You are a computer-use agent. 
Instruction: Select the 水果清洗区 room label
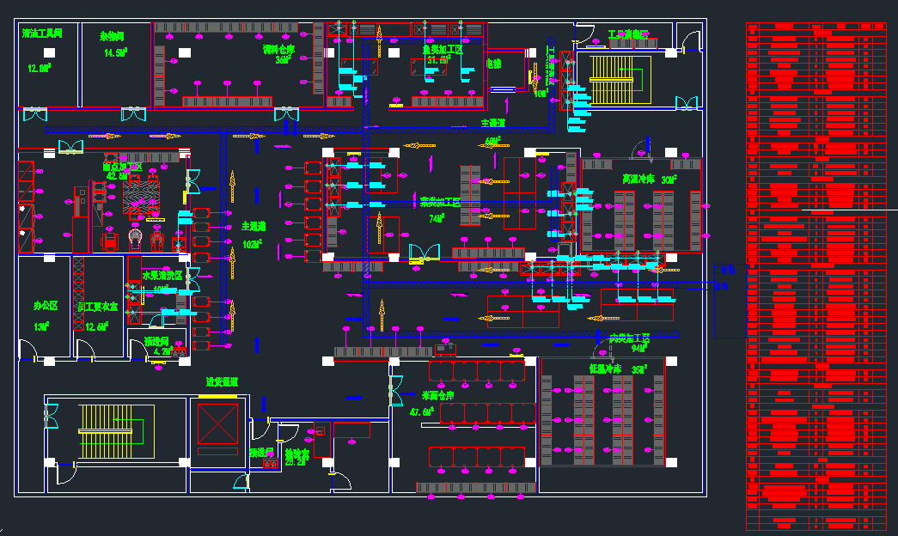pos(162,277)
